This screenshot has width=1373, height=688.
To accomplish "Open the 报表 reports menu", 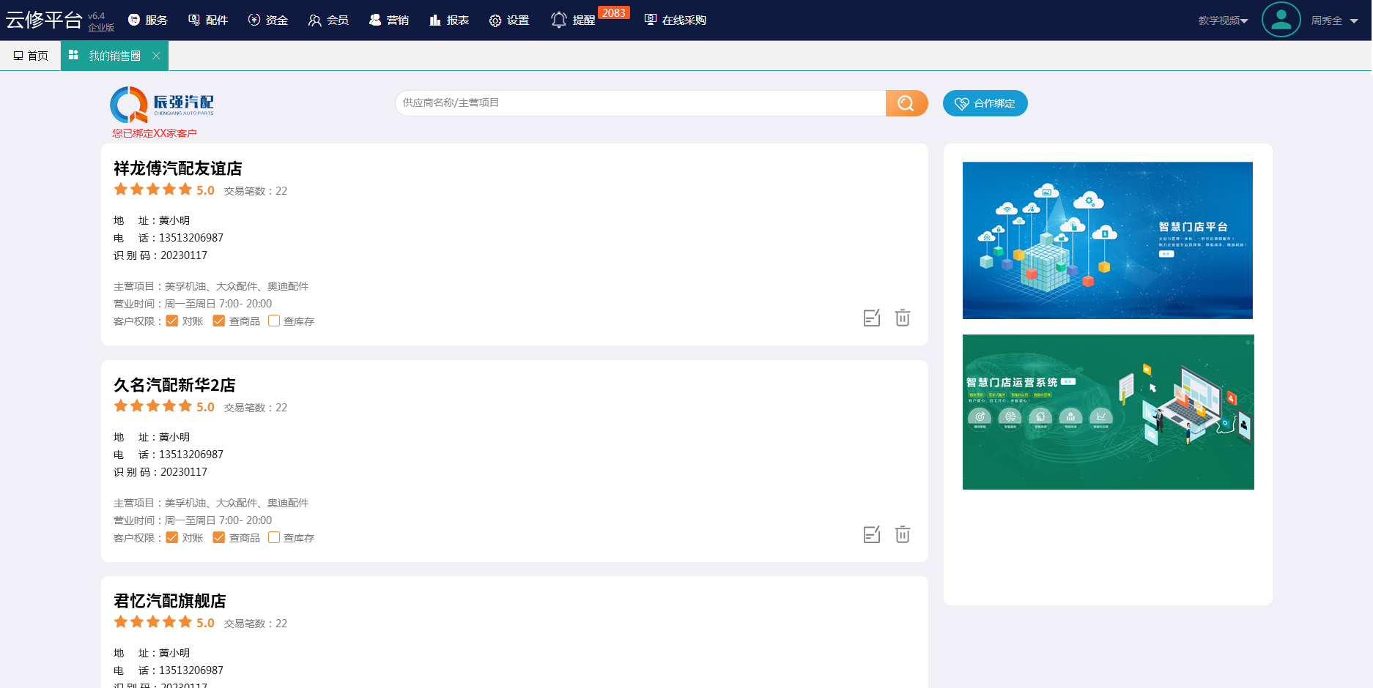I will click(449, 20).
